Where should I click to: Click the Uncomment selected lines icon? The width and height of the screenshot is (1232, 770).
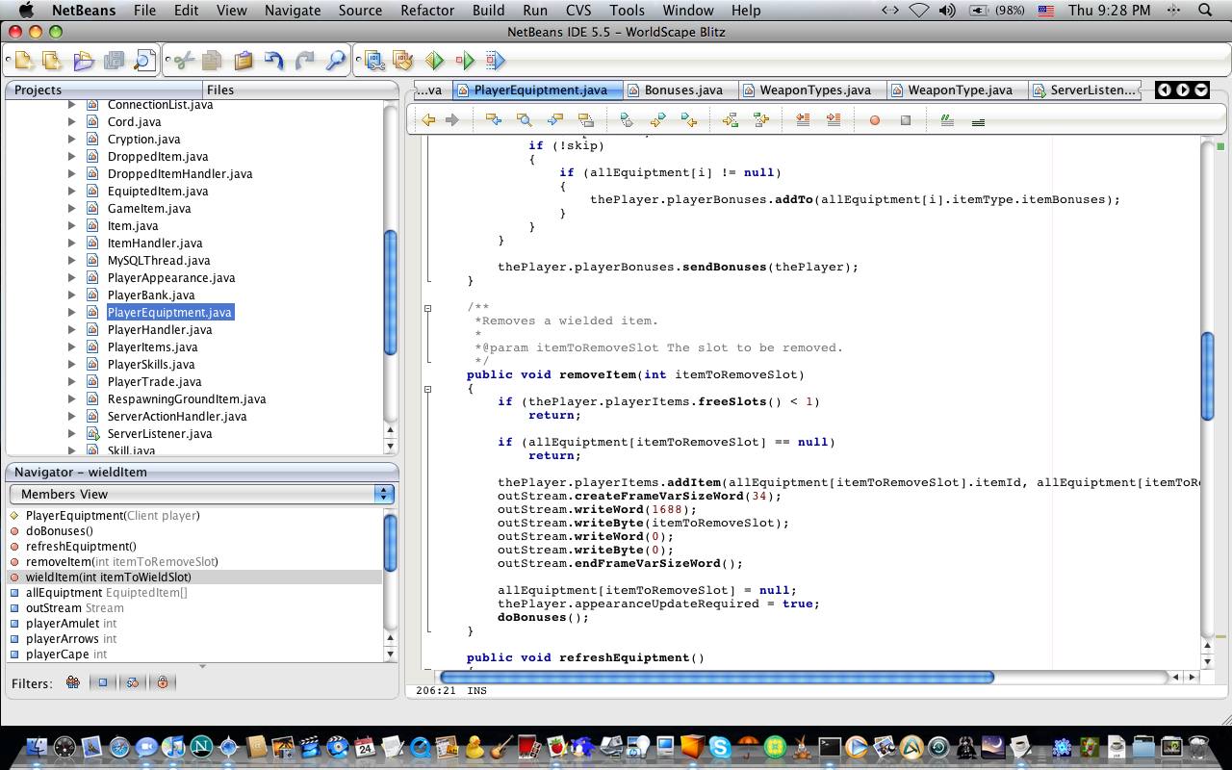(978, 121)
